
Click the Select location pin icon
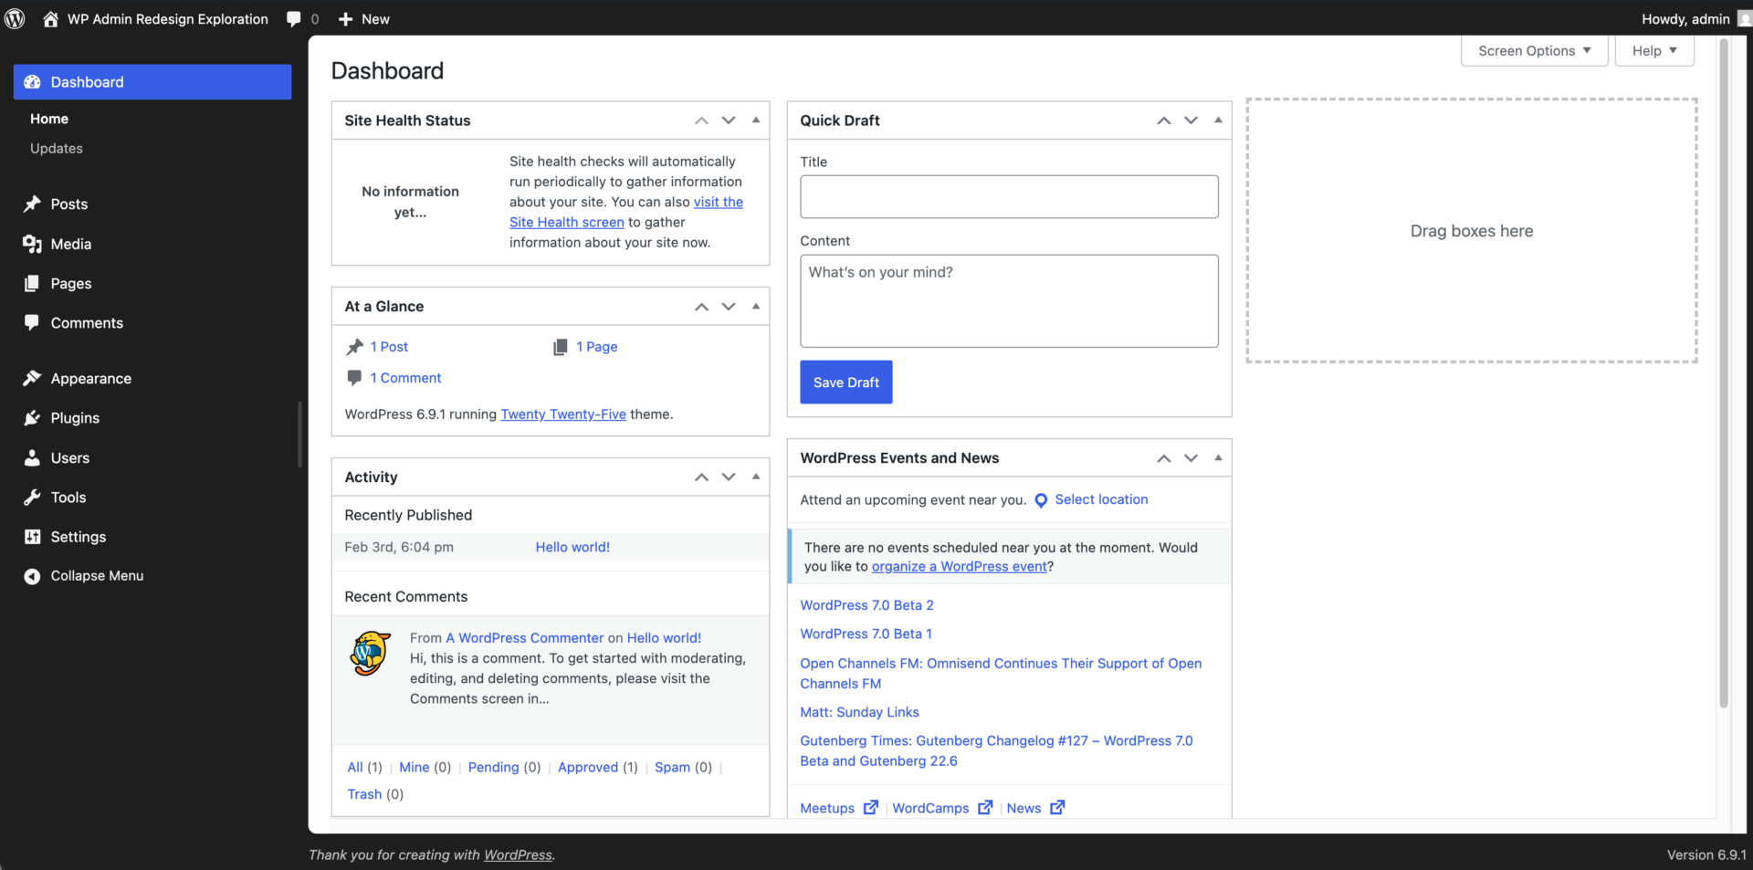(1041, 500)
